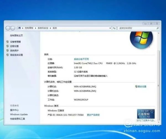Open 远程设置 (Remote settings) link
This screenshot has height=139, width=166.
[14, 46]
